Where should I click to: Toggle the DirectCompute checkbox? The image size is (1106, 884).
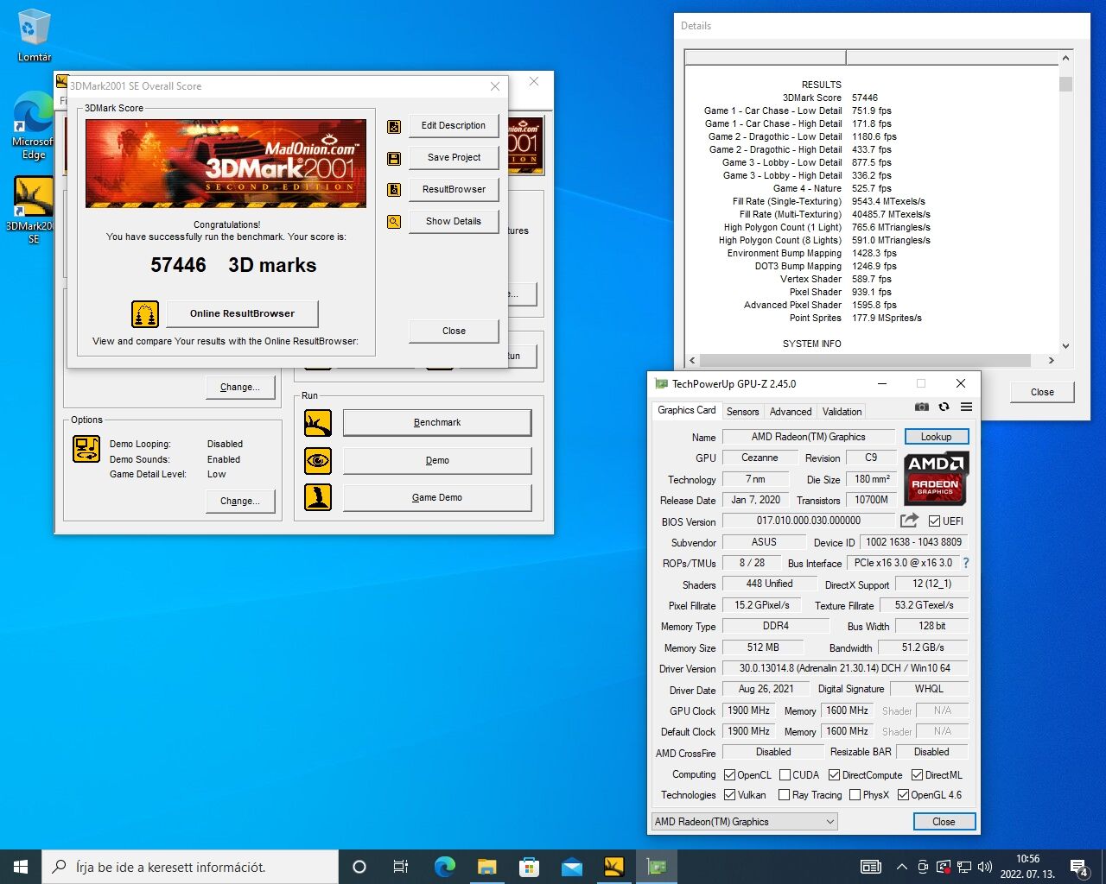(x=834, y=774)
